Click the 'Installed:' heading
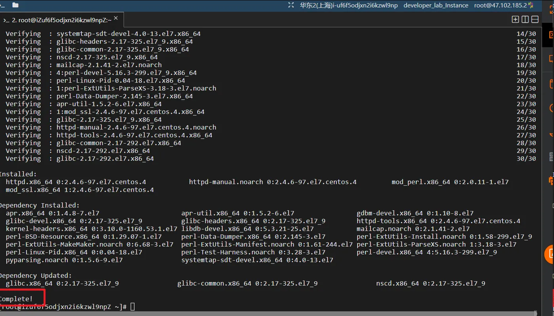This screenshot has height=316, width=554. pos(18,174)
